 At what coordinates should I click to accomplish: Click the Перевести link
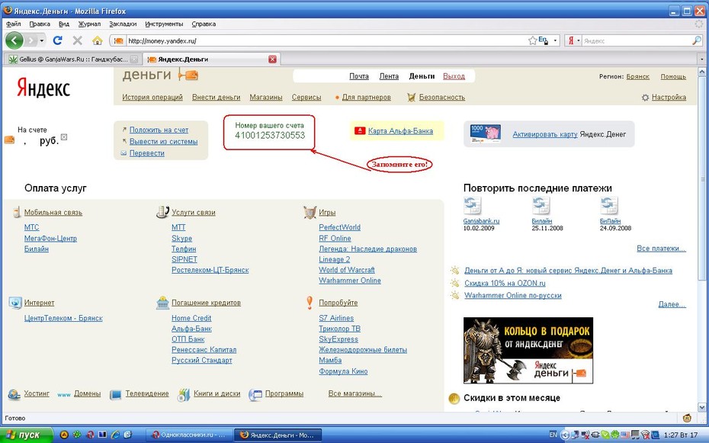(x=146, y=153)
